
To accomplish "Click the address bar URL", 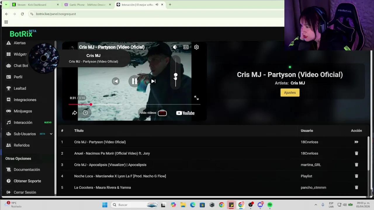I will pos(56,14).
